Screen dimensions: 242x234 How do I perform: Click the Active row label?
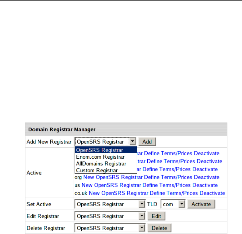(x=34, y=173)
